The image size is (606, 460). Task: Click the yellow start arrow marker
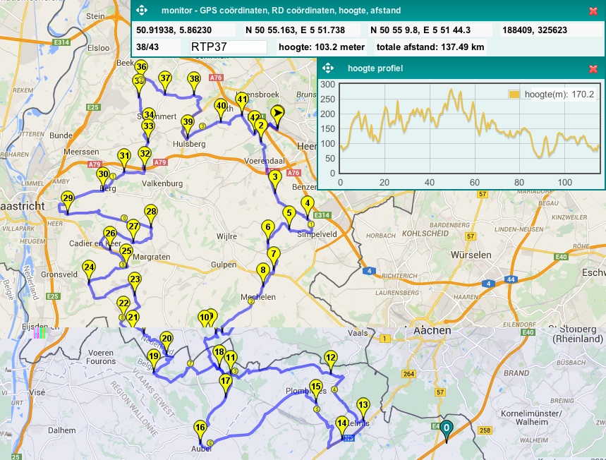click(278, 113)
